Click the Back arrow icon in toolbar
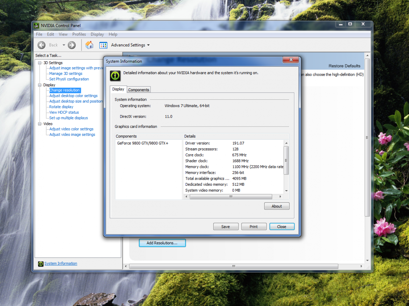This screenshot has height=306, width=409. (42, 45)
